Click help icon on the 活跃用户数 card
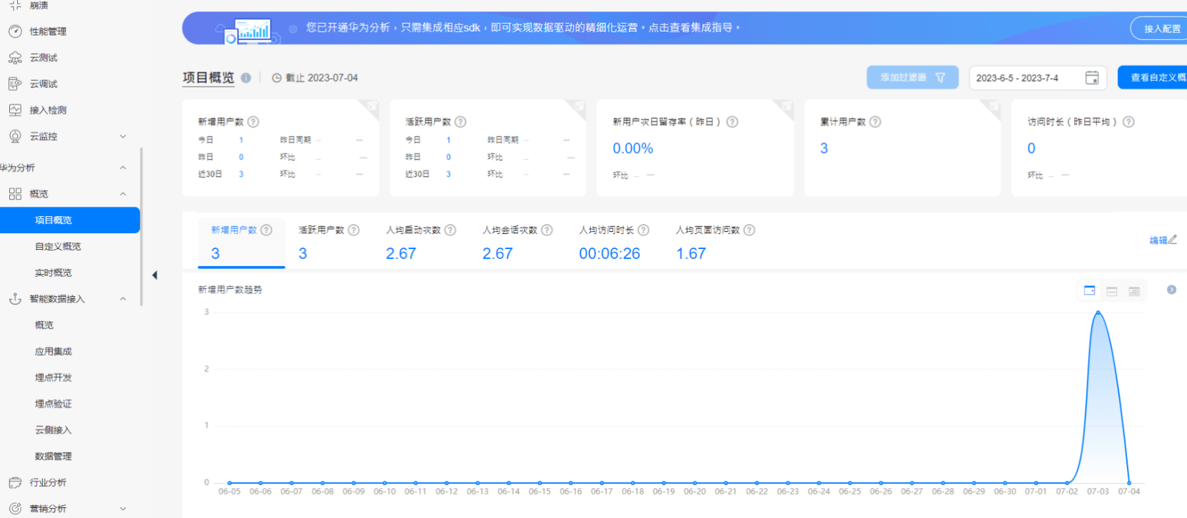1187x518 pixels. (461, 122)
